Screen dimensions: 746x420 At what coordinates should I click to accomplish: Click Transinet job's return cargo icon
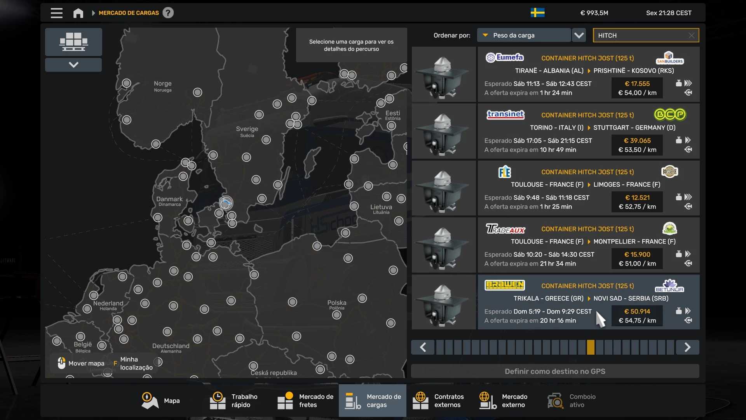pyautogui.click(x=688, y=150)
